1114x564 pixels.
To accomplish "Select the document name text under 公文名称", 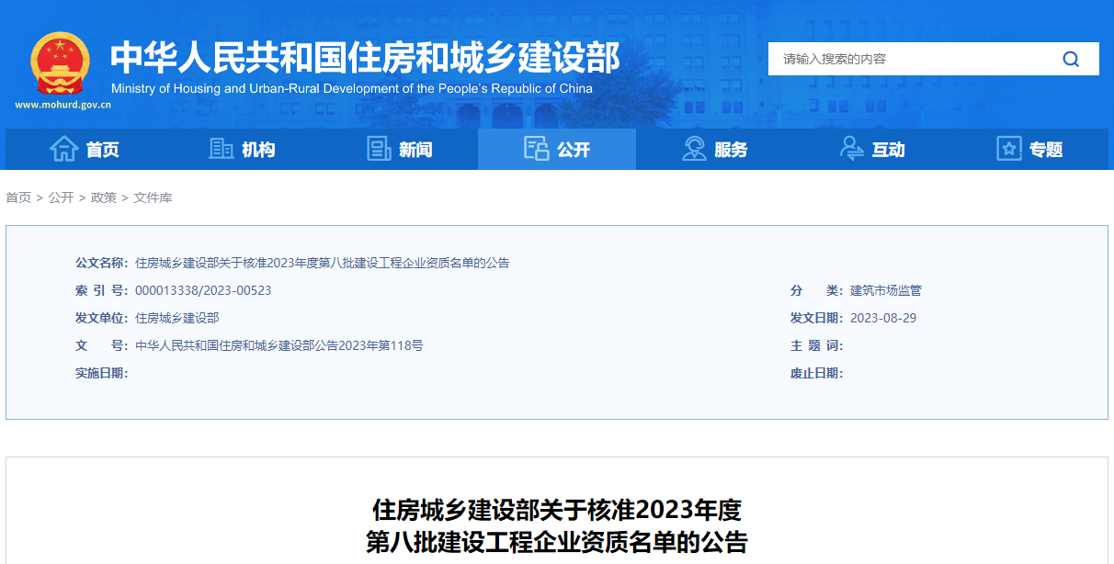I will click(x=323, y=263).
